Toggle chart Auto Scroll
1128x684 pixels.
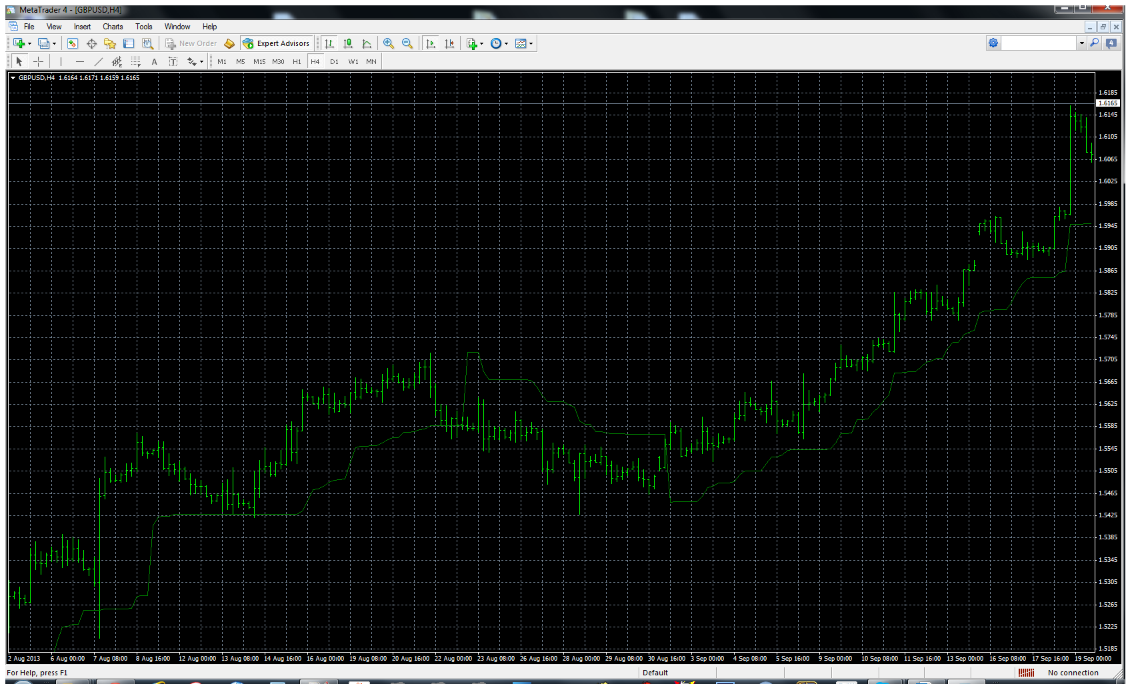click(431, 43)
